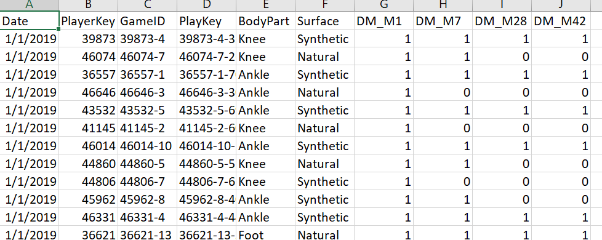Select cell containing PlayerKey 39873
This screenshot has height=240, width=602.
(89, 39)
